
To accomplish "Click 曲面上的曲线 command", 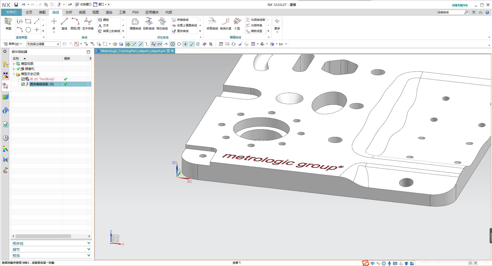I will pos(109,31).
